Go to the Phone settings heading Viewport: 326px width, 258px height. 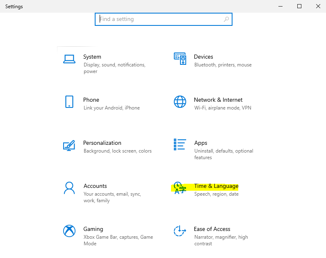click(x=91, y=100)
